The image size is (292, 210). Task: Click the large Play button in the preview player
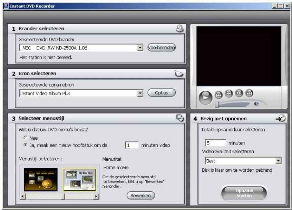206,98
